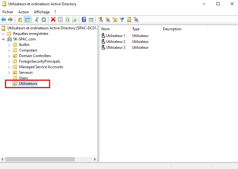Open the Help question mark icon
Image resolution: width=238 pixels, height=169 pixels.
tap(84, 19)
